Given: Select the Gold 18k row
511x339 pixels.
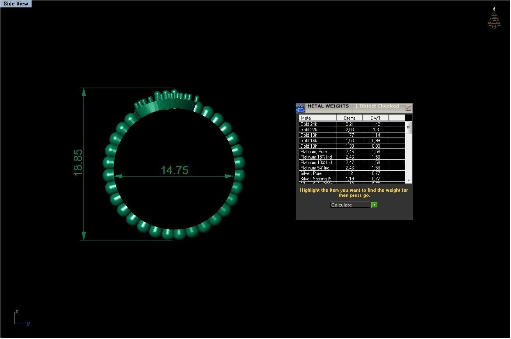Looking at the screenshot, I should (352, 135).
